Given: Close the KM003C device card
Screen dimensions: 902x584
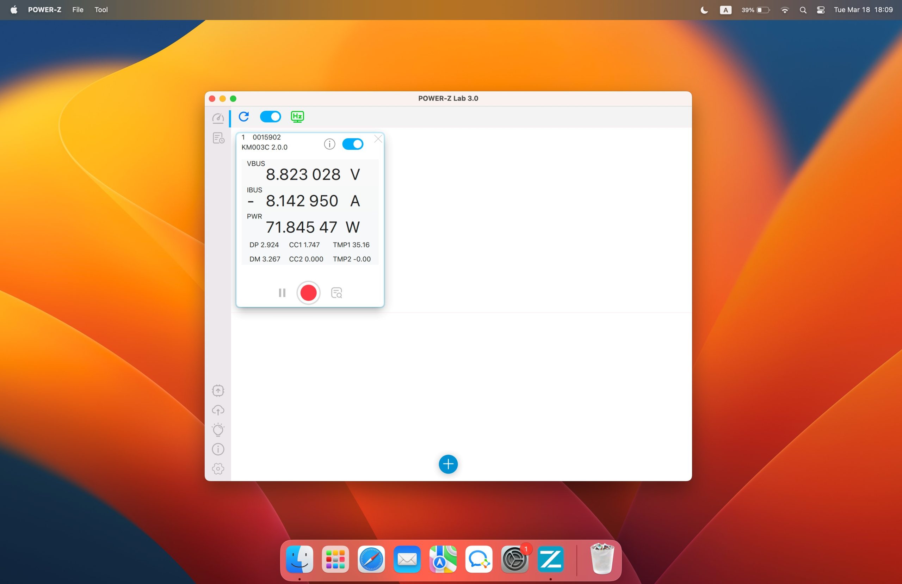Looking at the screenshot, I should tap(378, 139).
